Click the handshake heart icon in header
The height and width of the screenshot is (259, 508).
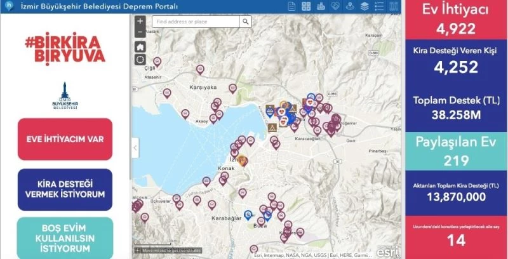pyautogui.click(x=335, y=6)
